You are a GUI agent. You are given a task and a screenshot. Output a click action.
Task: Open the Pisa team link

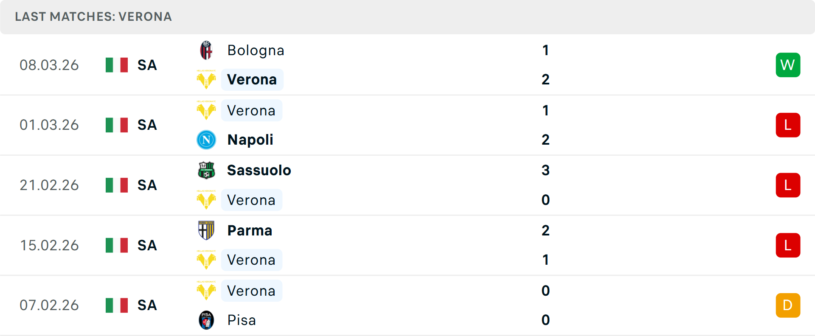[242, 320]
